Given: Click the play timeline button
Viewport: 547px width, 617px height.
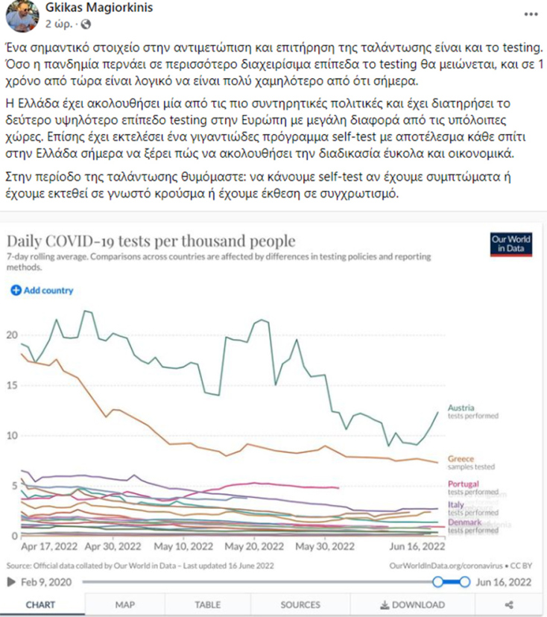Looking at the screenshot, I should pos(13,581).
